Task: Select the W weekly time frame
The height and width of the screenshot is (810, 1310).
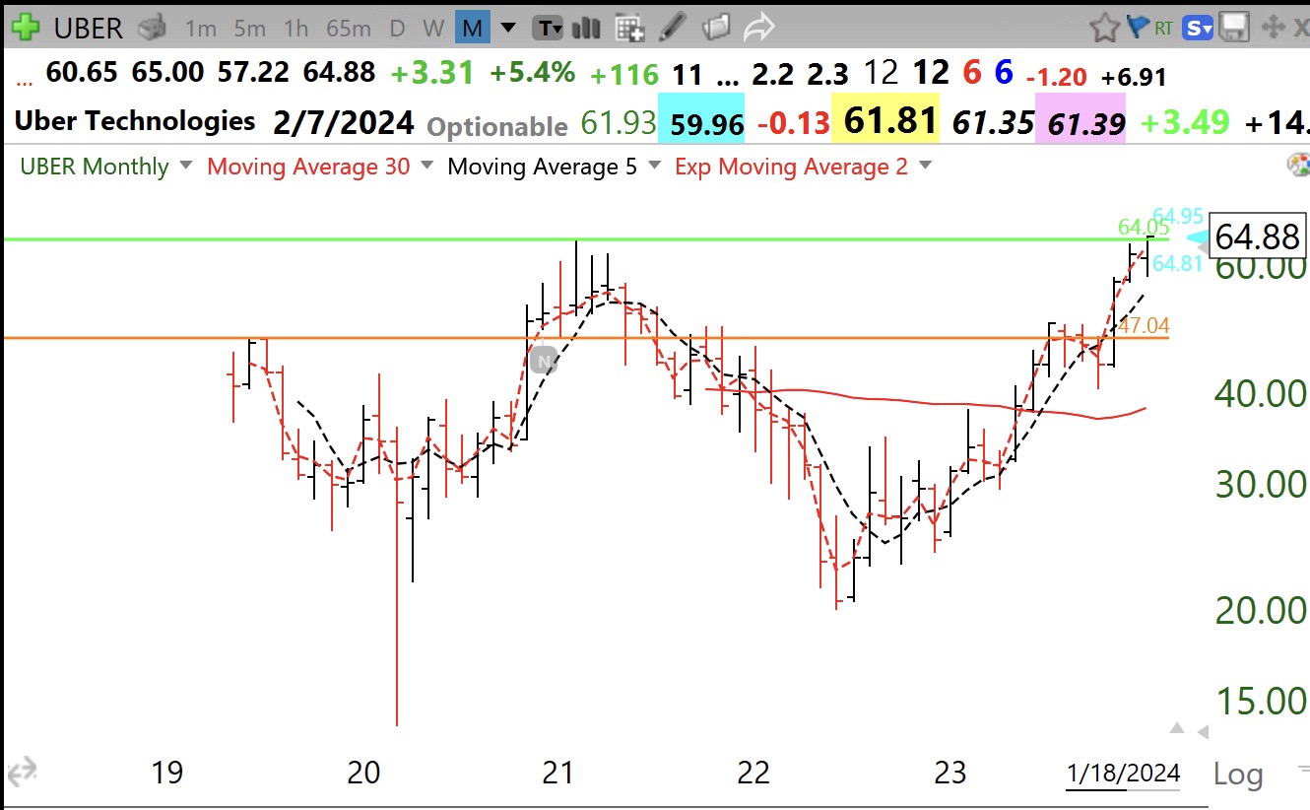Action: tap(433, 29)
